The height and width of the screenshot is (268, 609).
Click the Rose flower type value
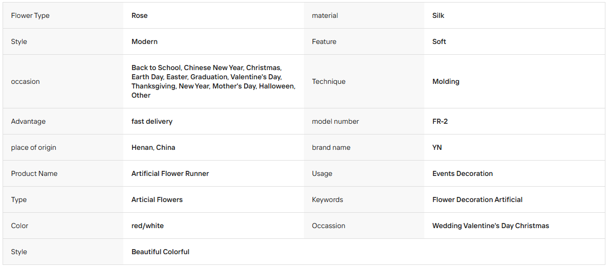pyautogui.click(x=139, y=15)
